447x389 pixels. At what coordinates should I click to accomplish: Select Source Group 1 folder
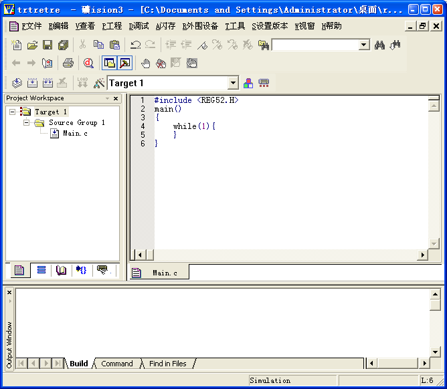point(77,123)
